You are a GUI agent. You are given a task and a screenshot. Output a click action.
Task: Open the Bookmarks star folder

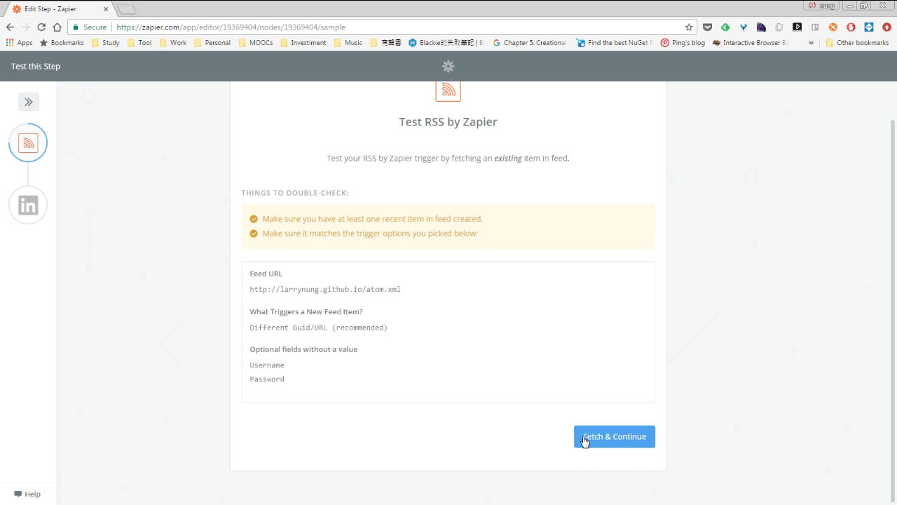(x=62, y=42)
